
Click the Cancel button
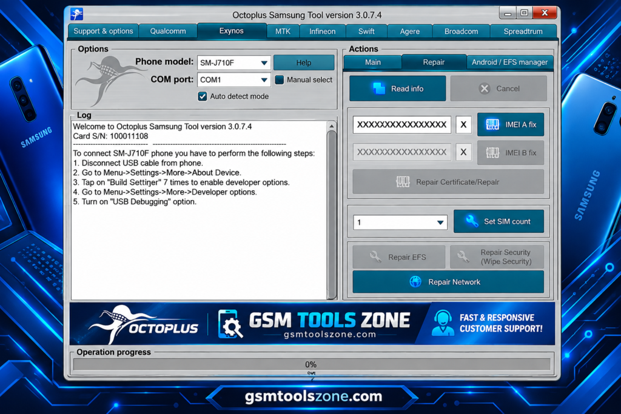[498, 88]
